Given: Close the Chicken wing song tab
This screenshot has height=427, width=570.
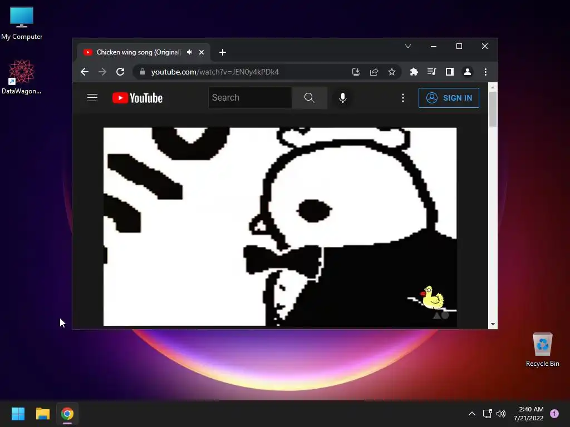Looking at the screenshot, I should [x=202, y=52].
